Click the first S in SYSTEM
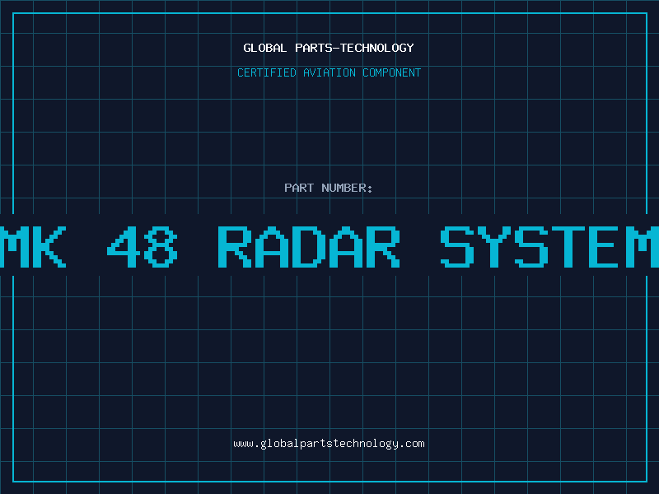The height and width of the screenshot is (494, 659). [458, 246]
